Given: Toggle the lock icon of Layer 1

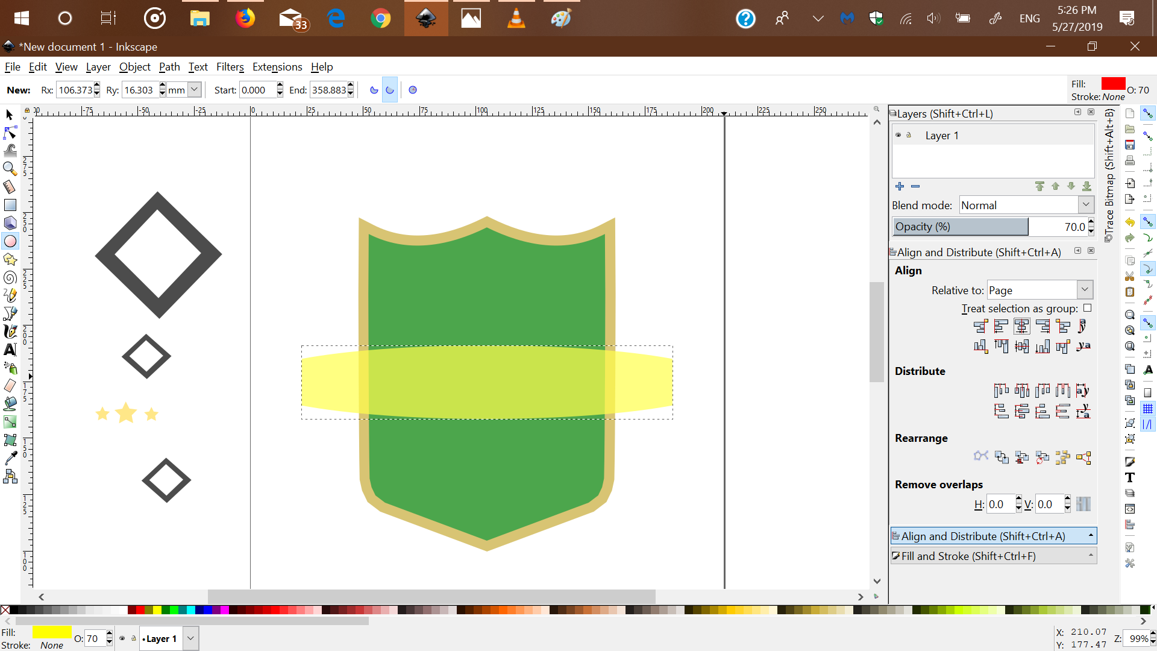Looking at the screenshot, I should coord(909,135).
